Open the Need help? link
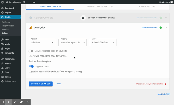The image size is (174, 105). (162, 94)
